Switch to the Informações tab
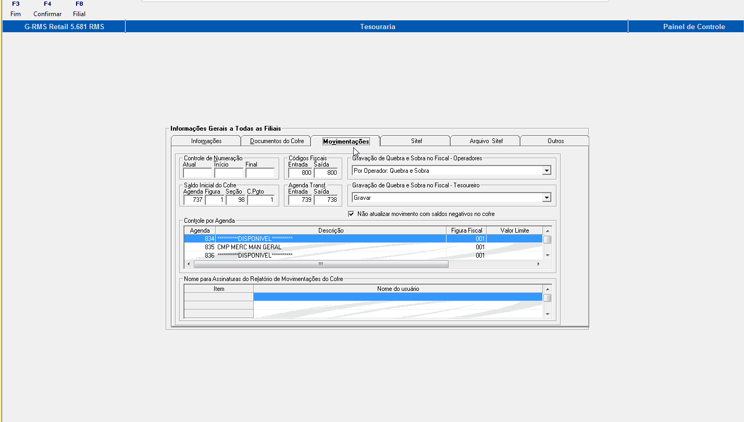The height and width of the screenshot is (422, 744). pos(206,141)
